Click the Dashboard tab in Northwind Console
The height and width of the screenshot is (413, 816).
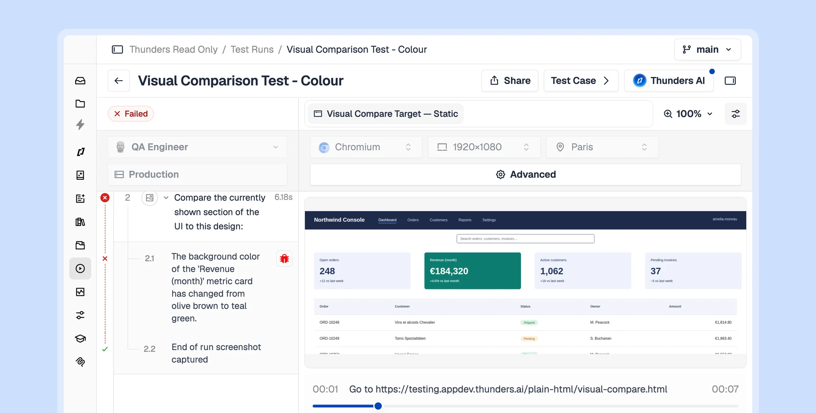pyautogui.click(x=388, y=220)
